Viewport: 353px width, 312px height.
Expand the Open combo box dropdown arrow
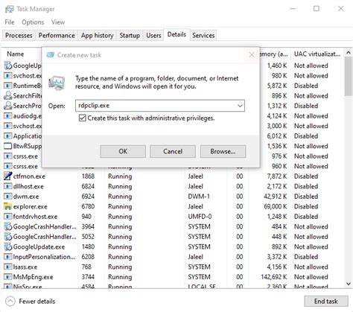[x=240, y=106]
